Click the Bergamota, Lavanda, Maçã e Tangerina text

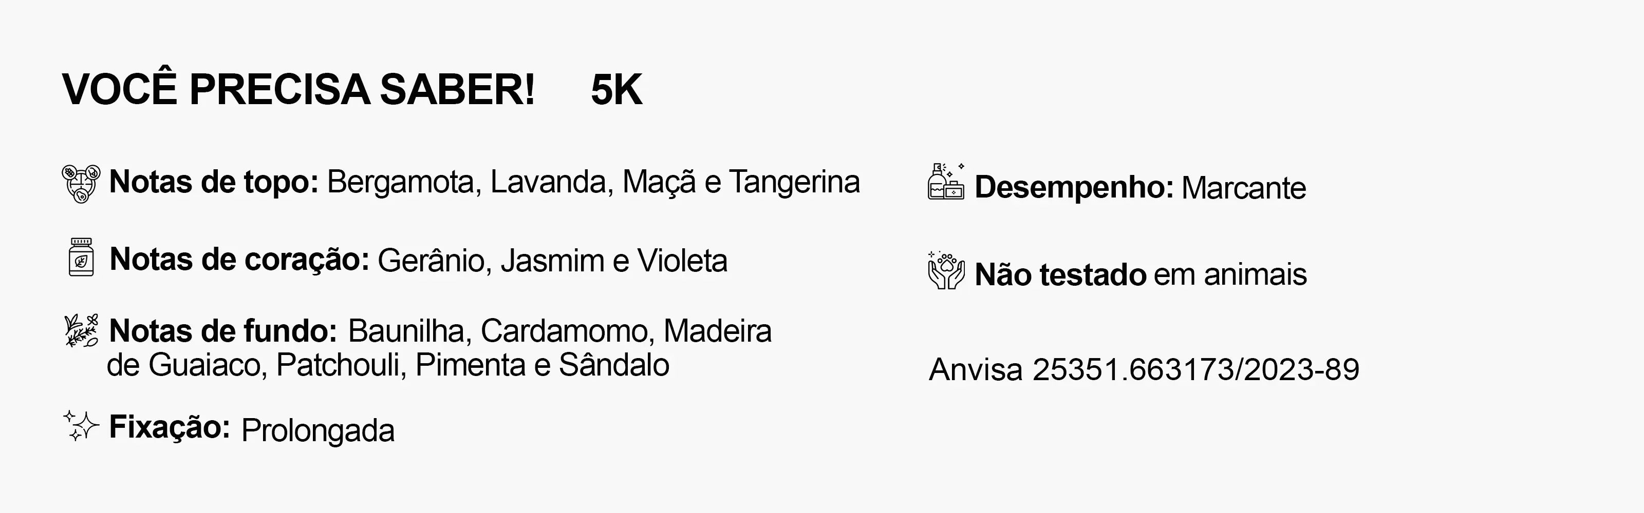pos(593,182)
